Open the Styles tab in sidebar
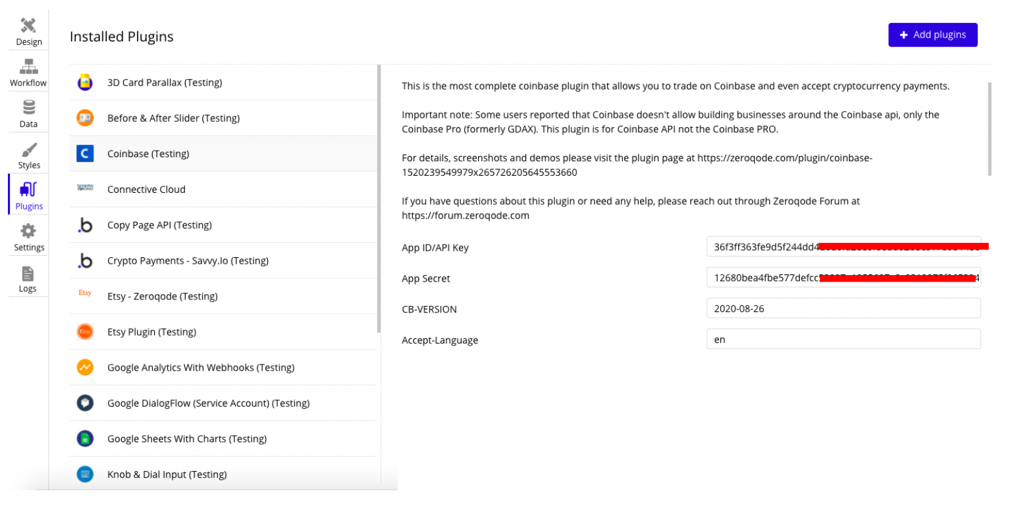Viewport: 1018px width, 508px height. pos(28,155)
